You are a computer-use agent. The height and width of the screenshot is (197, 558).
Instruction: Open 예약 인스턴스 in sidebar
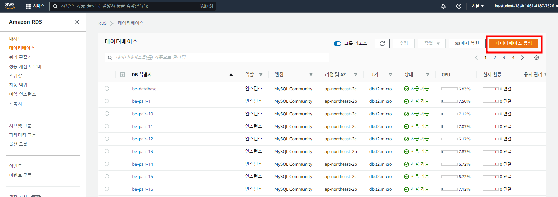tap(22, 94)
